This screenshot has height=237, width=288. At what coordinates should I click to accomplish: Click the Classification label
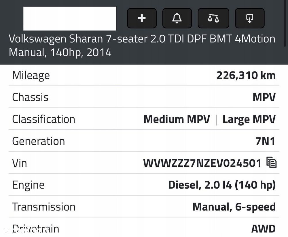pos(44,119)
